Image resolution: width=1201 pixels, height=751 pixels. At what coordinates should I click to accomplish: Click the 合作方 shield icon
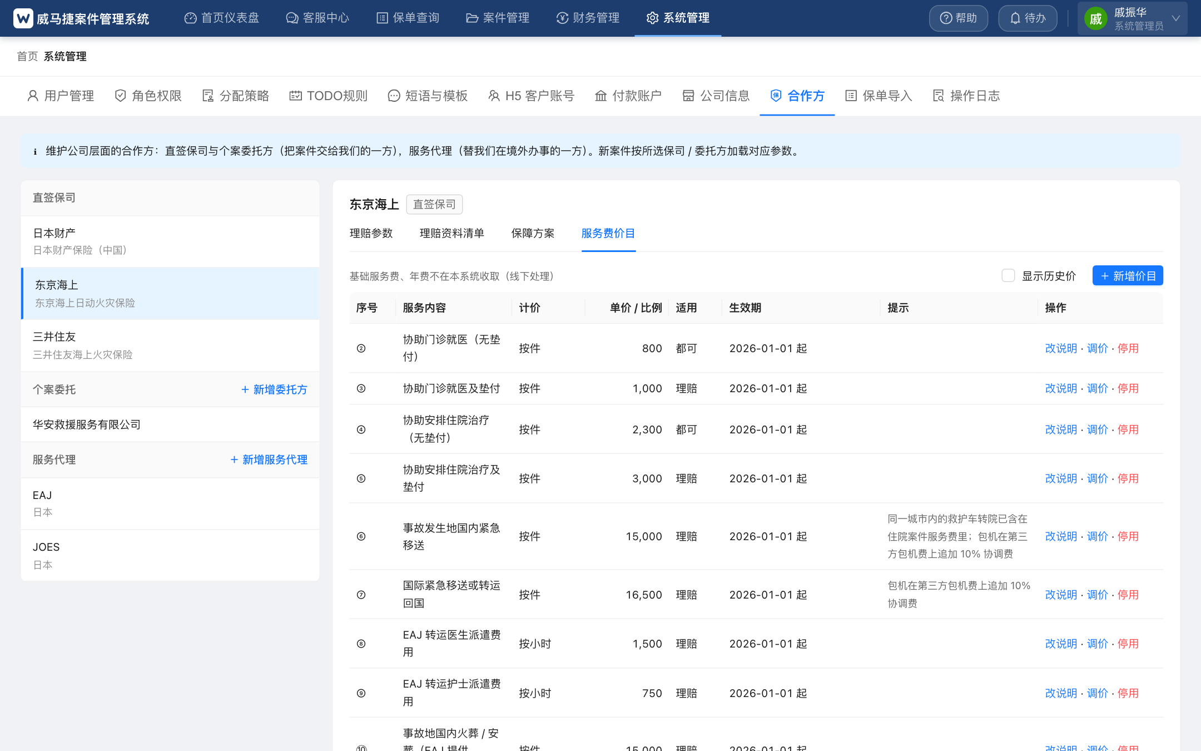click(776, 96)
